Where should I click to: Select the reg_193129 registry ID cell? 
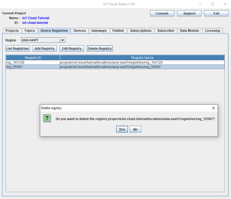tap(33, 62)
